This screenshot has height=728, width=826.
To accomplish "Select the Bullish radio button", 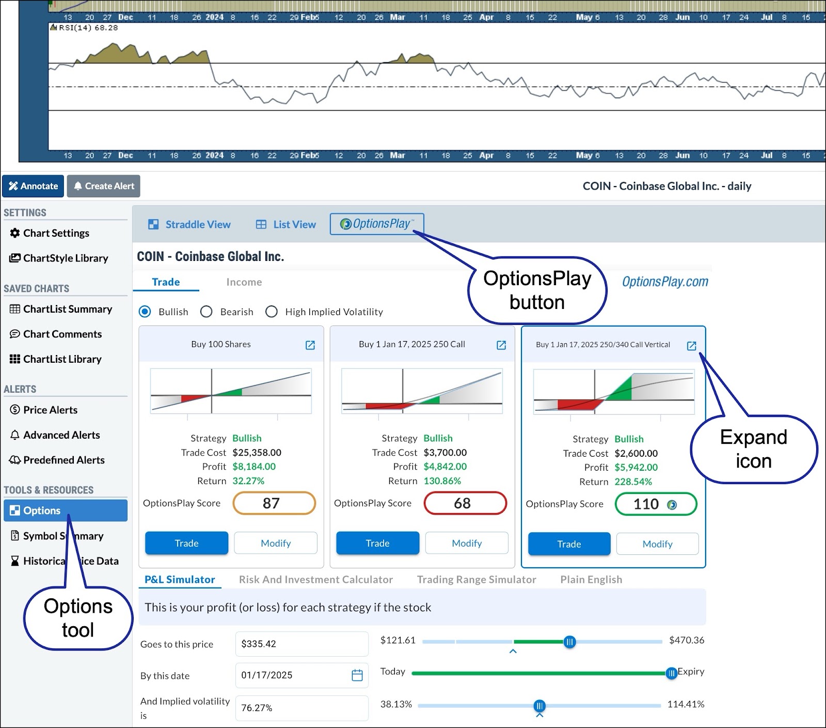I will click(145, 312).
